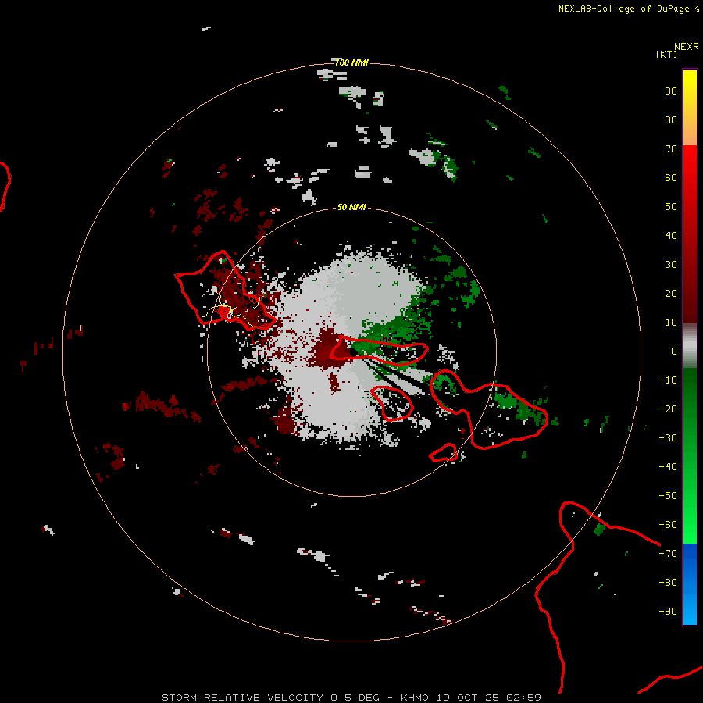Click the 20 value on the velocity scale

tap(671, 294)
